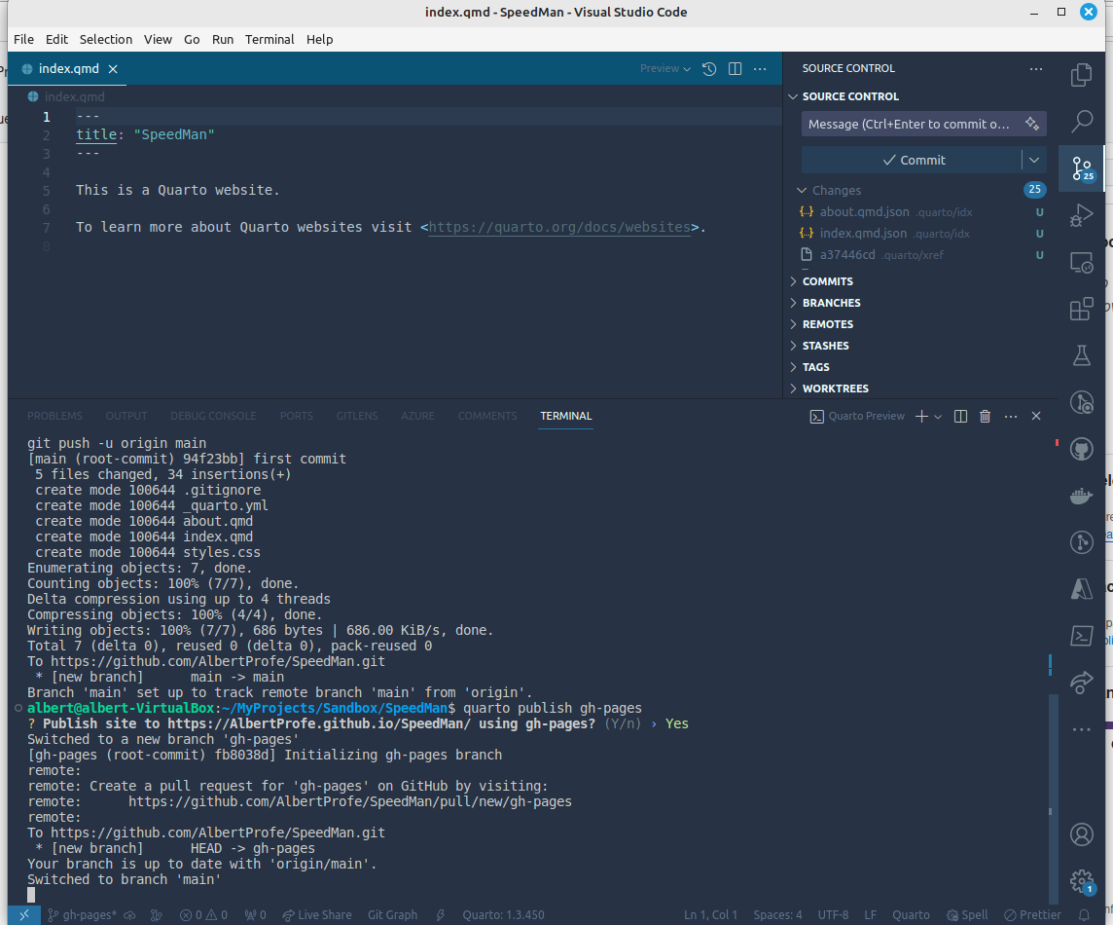Open the Accounts menu

[1081, 834]
